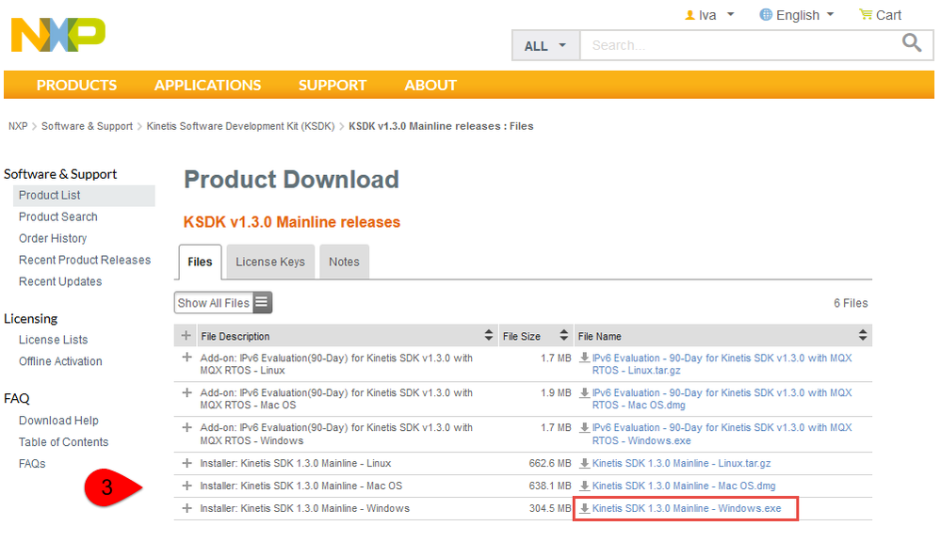The image size is (941, 542).
Task: Switch to the Files tab
Action: [200, 262]
